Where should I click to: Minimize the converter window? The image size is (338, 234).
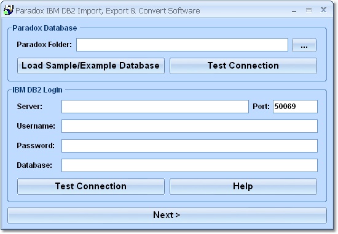tap(294, 10)
